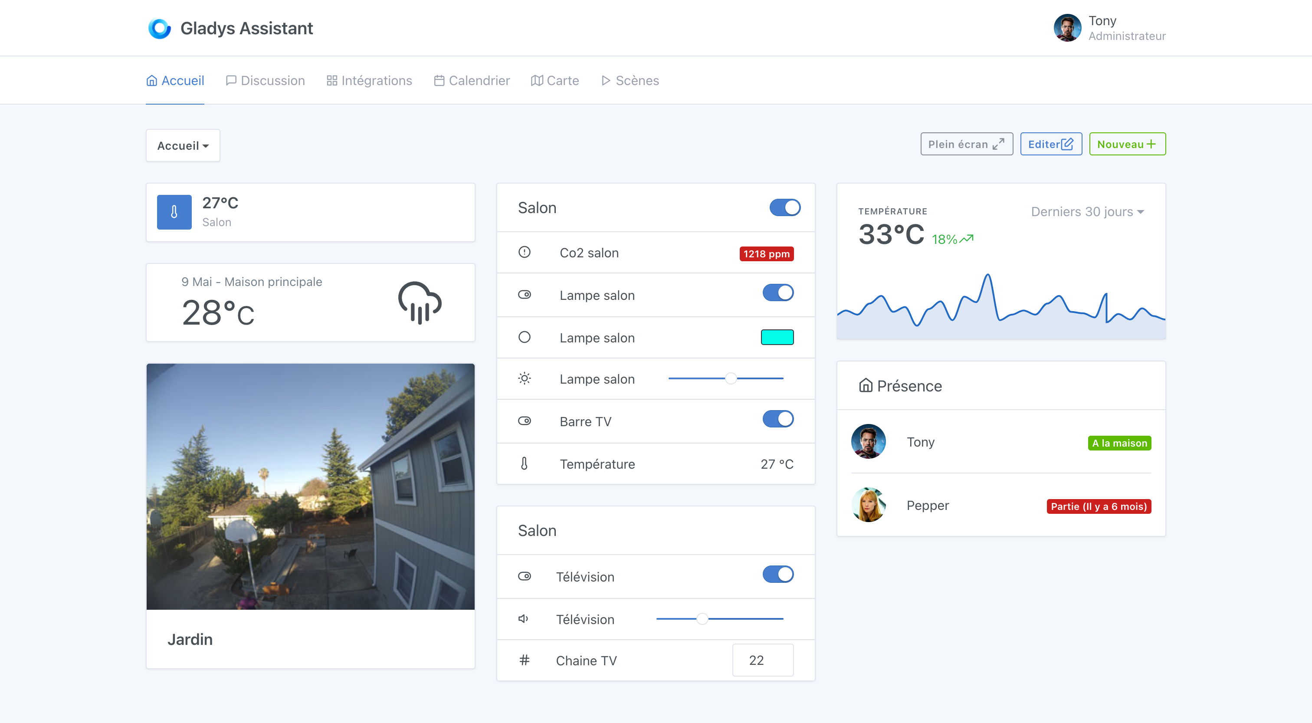Viewport: 1312px width, 723px height.
Task: Turn off the Barre TV switch
Action: pyautogui.click(x=778, y=419)
